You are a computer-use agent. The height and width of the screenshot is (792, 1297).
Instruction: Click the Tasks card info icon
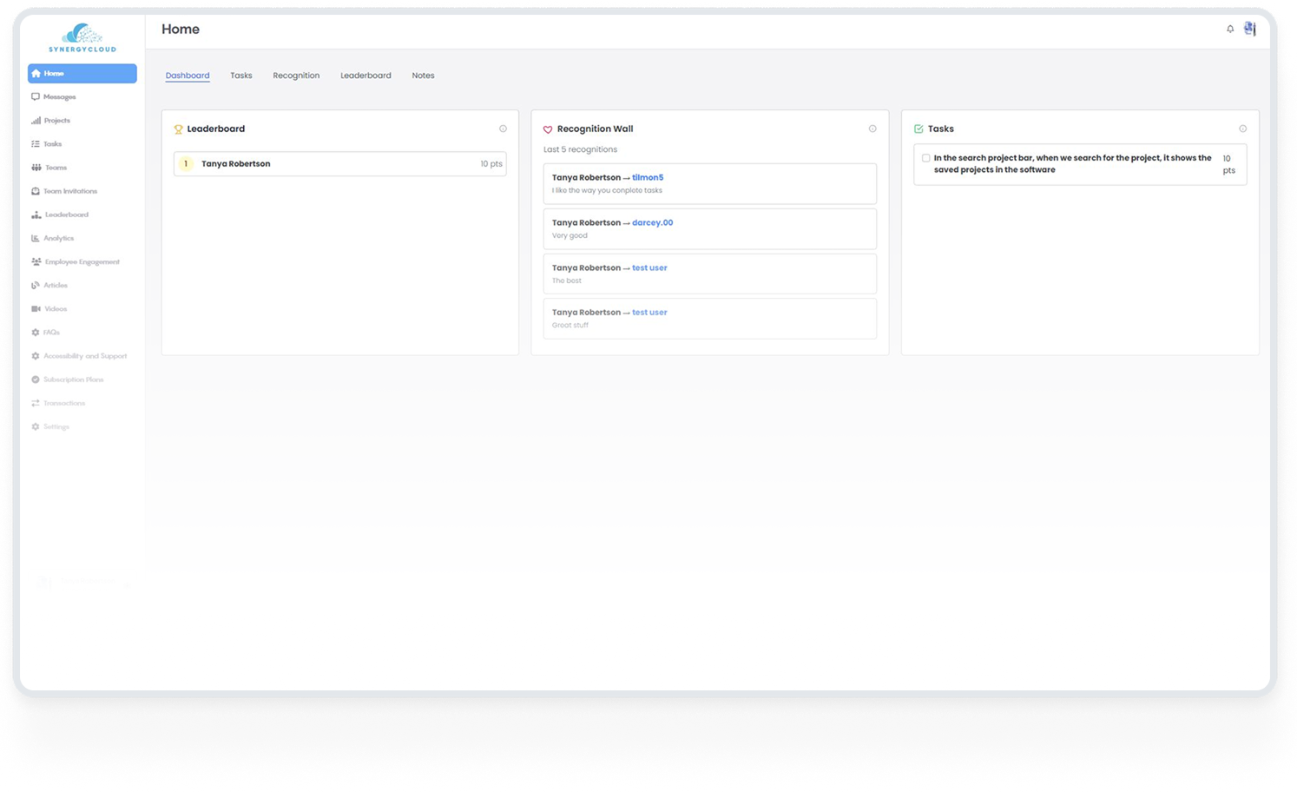click(1242, 128)
